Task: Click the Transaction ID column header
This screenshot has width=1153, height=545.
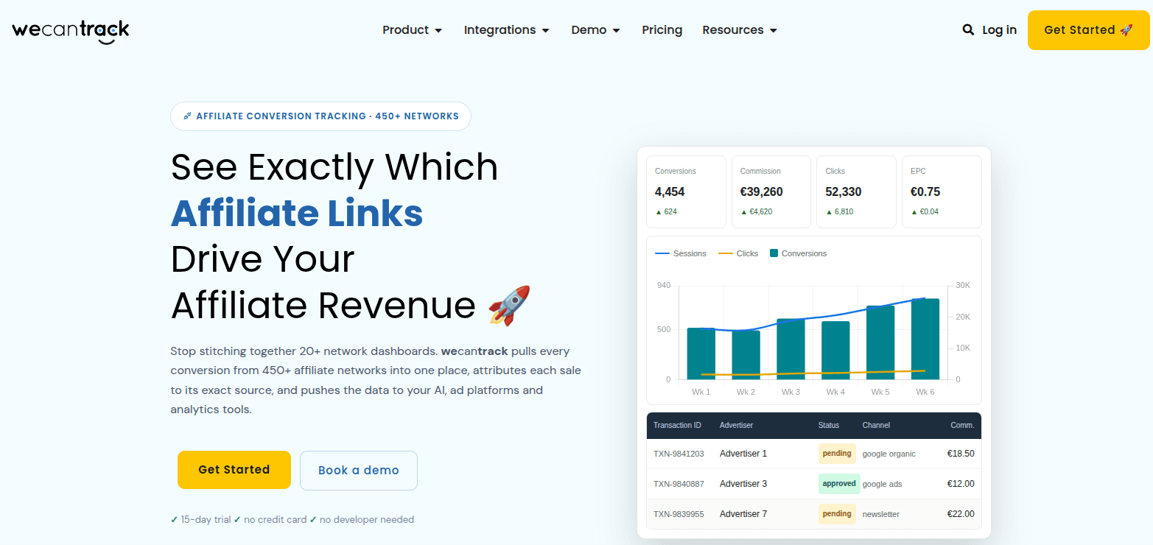Action: click(x=677, y=425)
